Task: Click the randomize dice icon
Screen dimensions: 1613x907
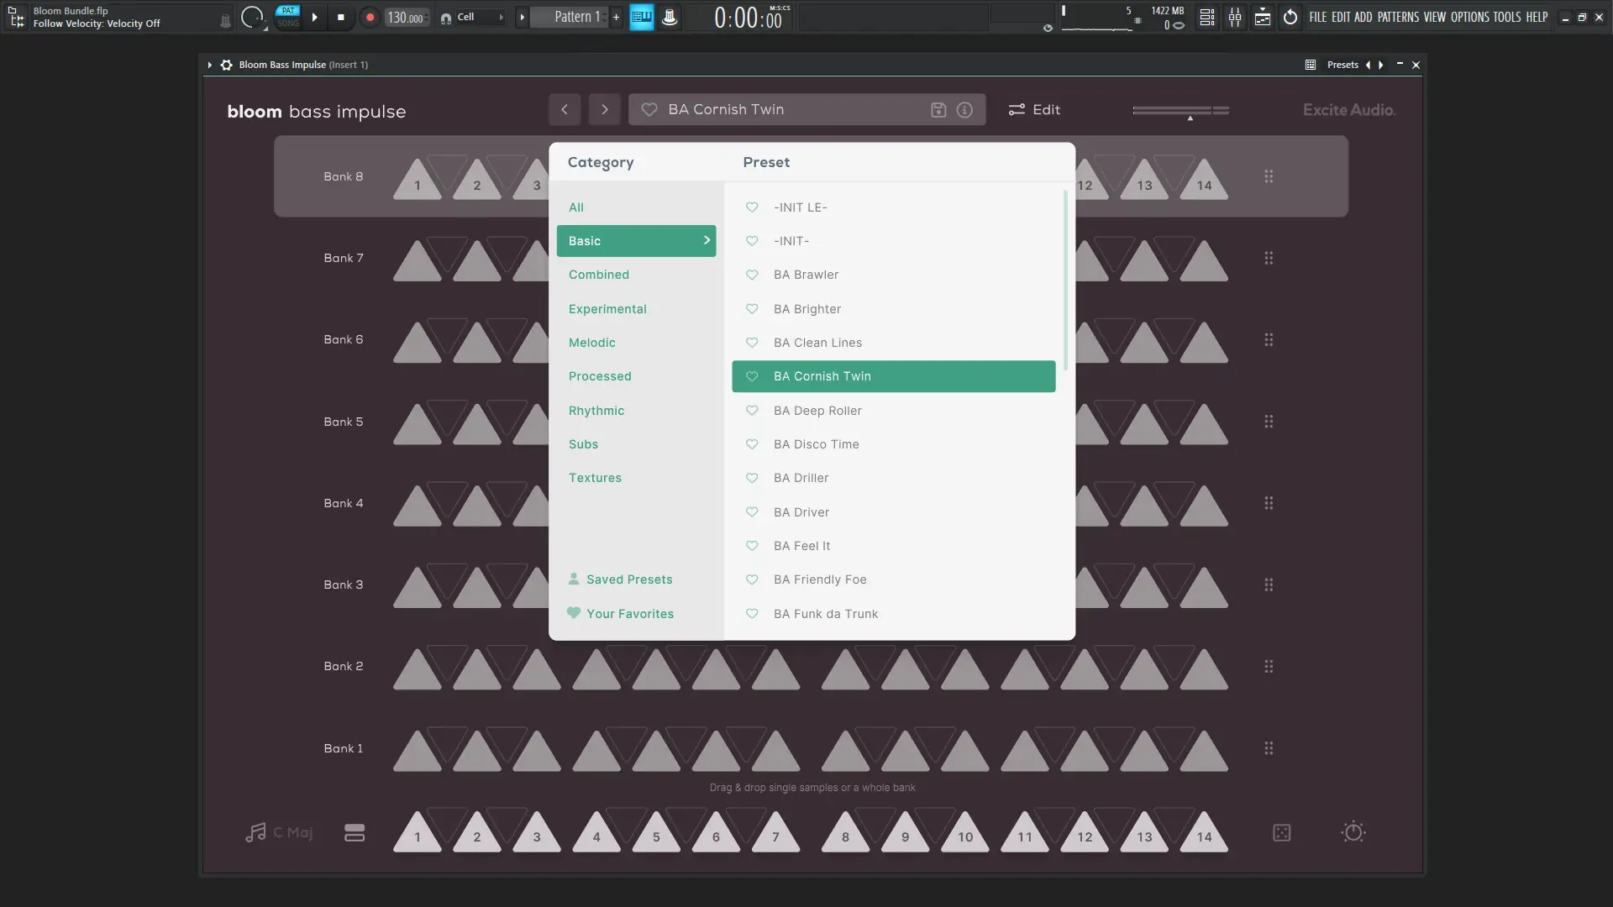Action: click(1281, 833)
